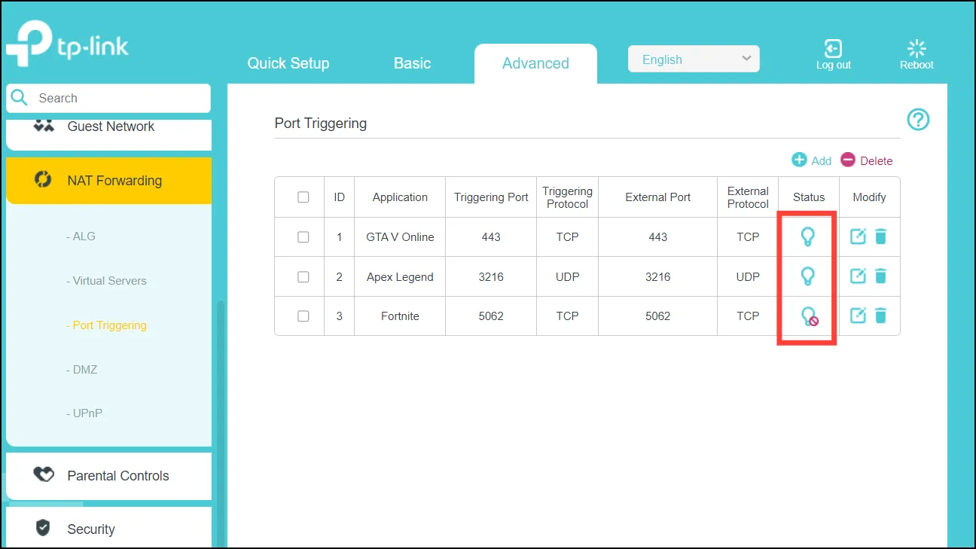Open help with the question mark icon
This screenshot has width=976, height=549.
coord(918,119)
